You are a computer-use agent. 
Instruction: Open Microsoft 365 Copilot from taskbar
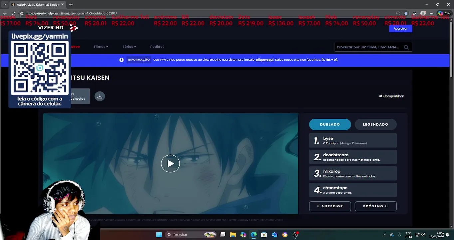point(243,235)
